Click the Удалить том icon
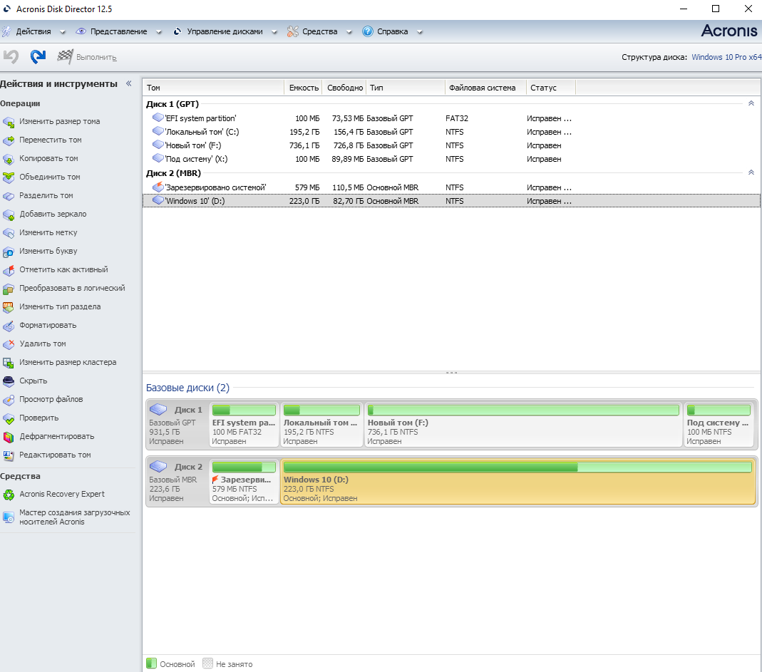 (x=9, y=344)
